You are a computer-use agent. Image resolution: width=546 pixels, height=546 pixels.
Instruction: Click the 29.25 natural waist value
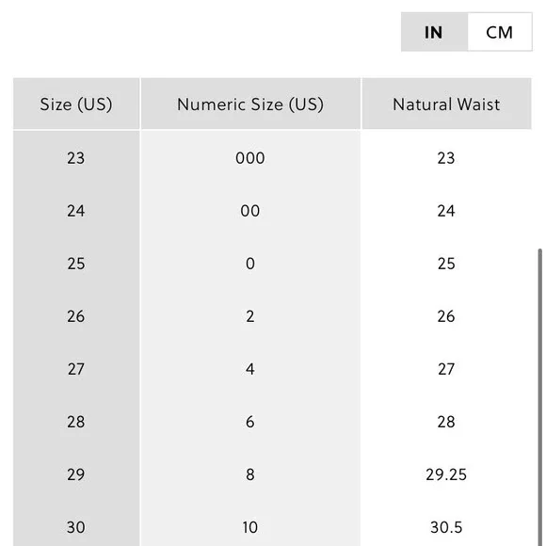coord(446,474)
